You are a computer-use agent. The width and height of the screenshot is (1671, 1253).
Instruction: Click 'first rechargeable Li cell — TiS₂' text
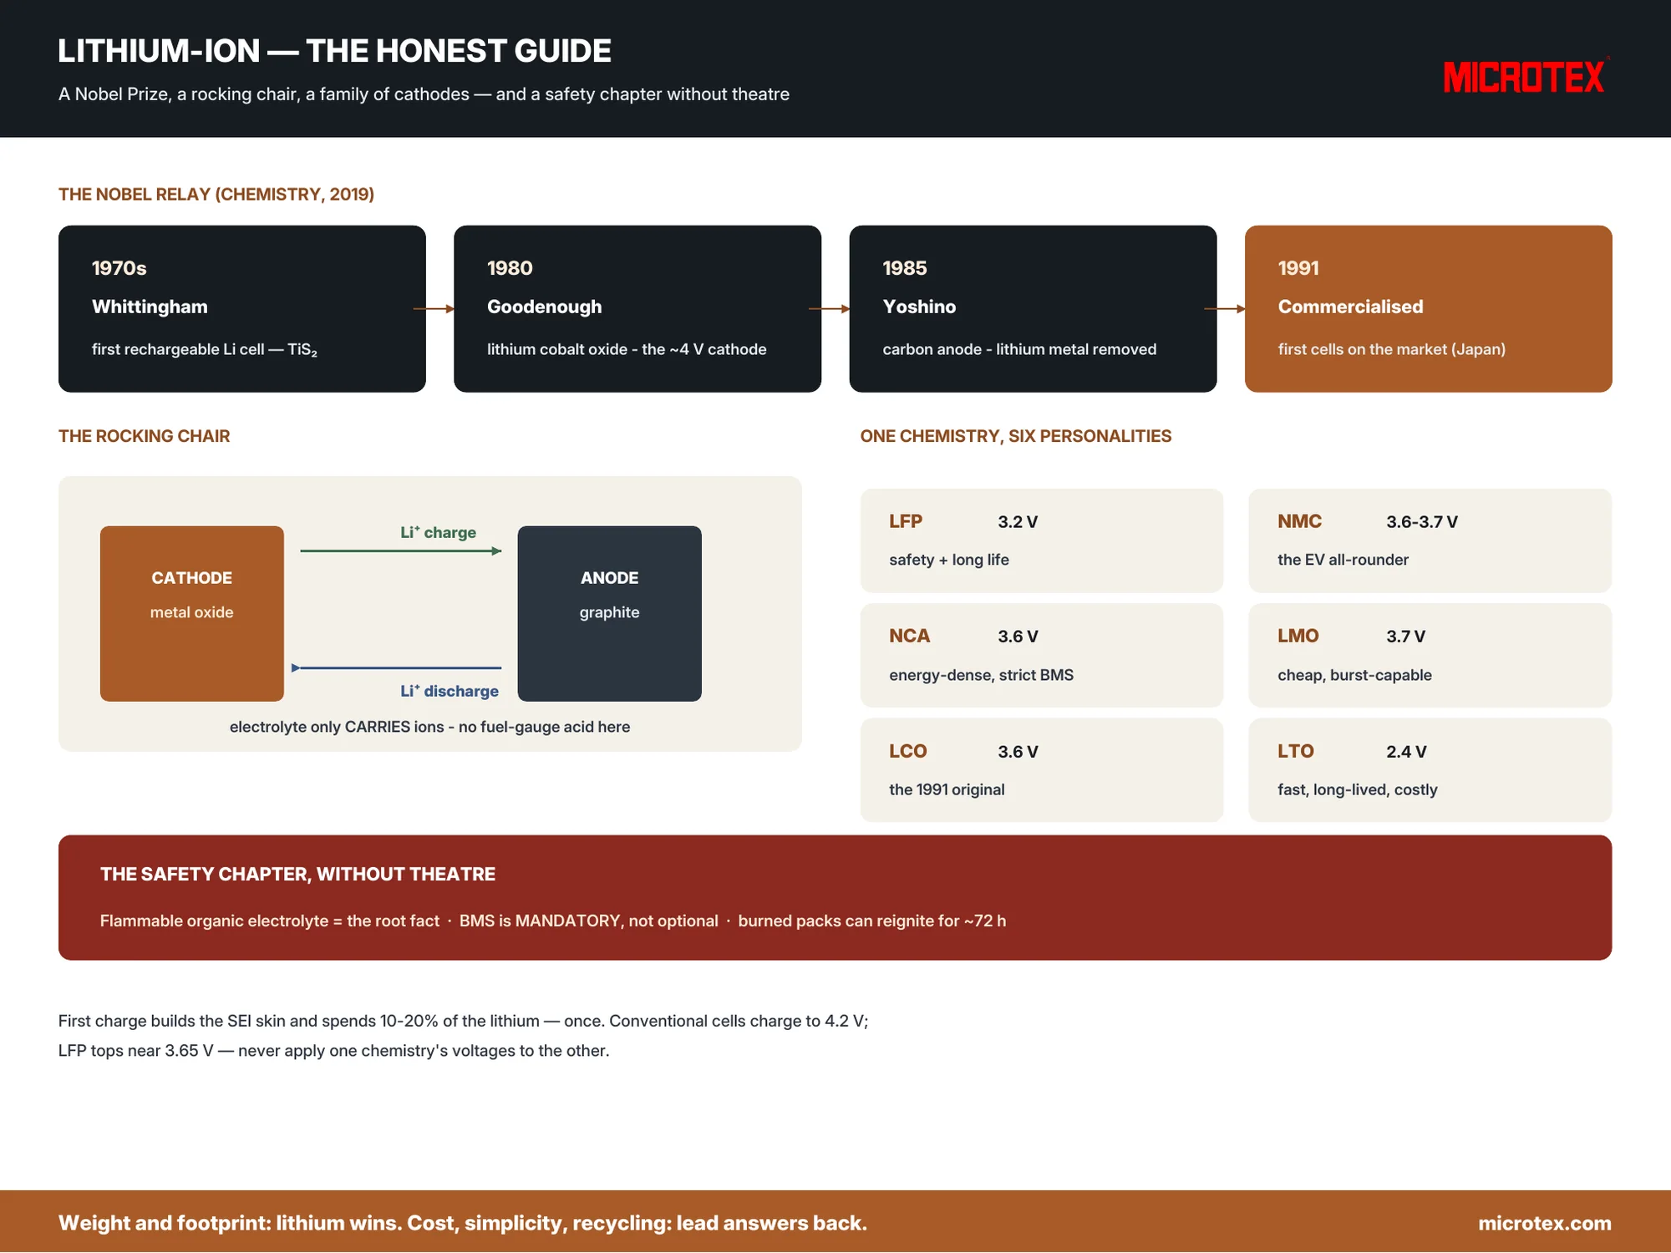click(x=205, y=349)
